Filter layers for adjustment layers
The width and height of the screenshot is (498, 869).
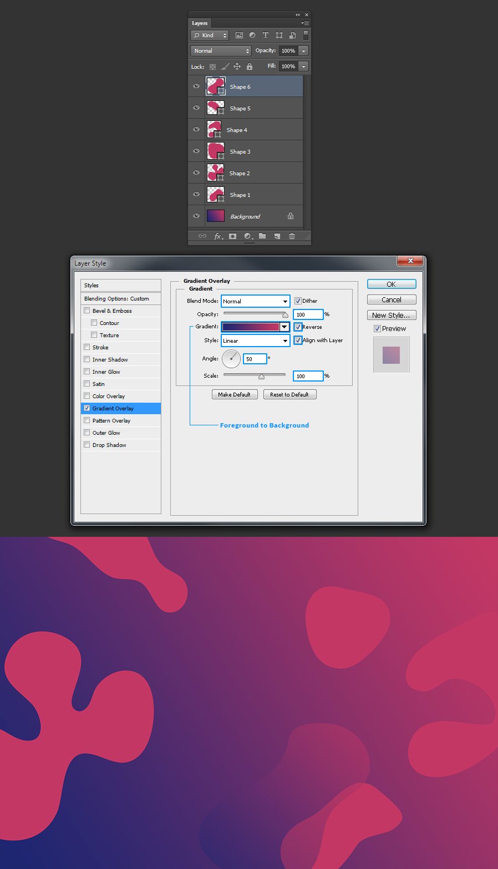(x=252, y=35)
